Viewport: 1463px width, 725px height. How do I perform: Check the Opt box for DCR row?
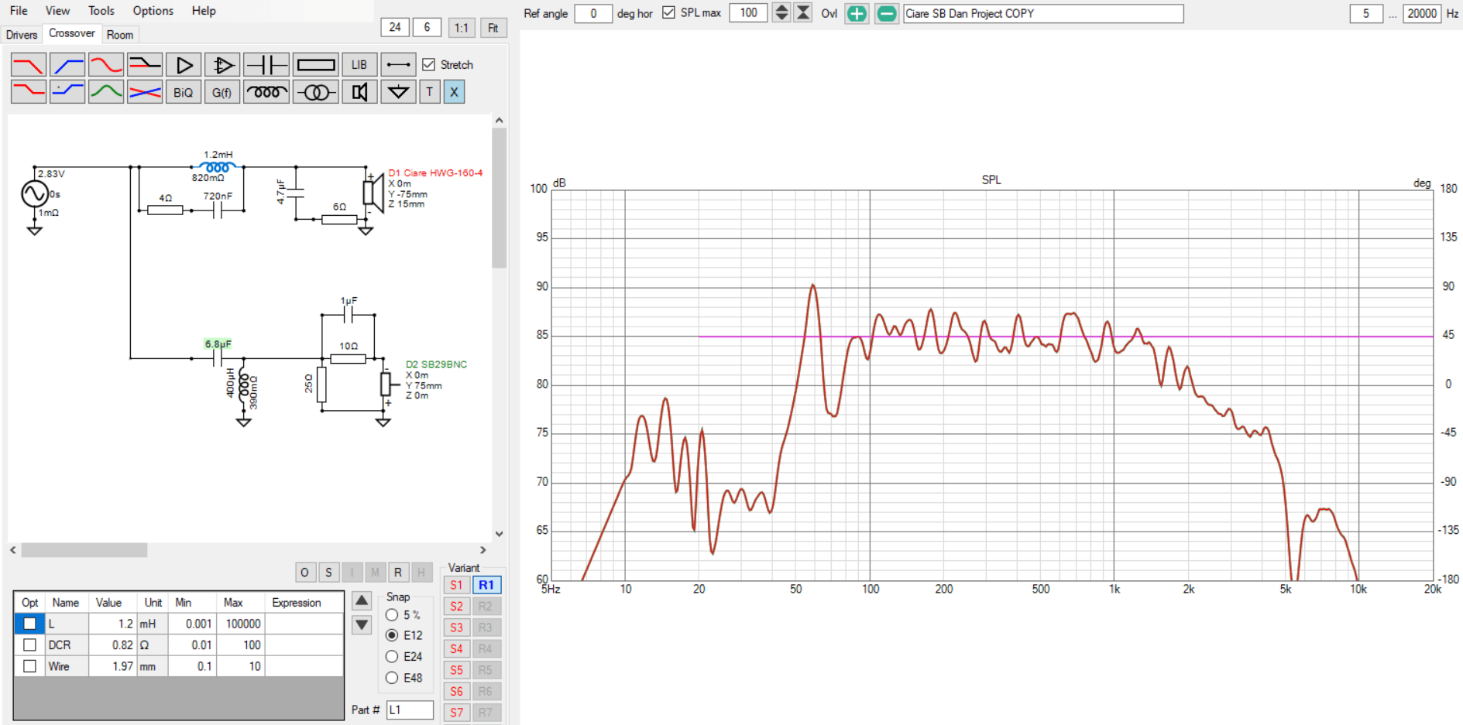pos(29,645)
